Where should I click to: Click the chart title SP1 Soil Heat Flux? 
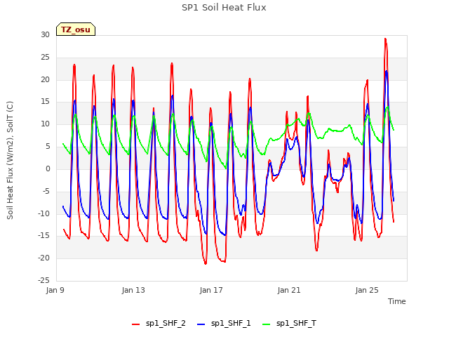point(224,8)
